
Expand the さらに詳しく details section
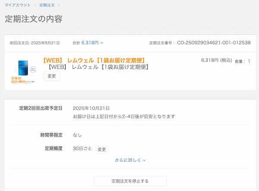(128, 160)
